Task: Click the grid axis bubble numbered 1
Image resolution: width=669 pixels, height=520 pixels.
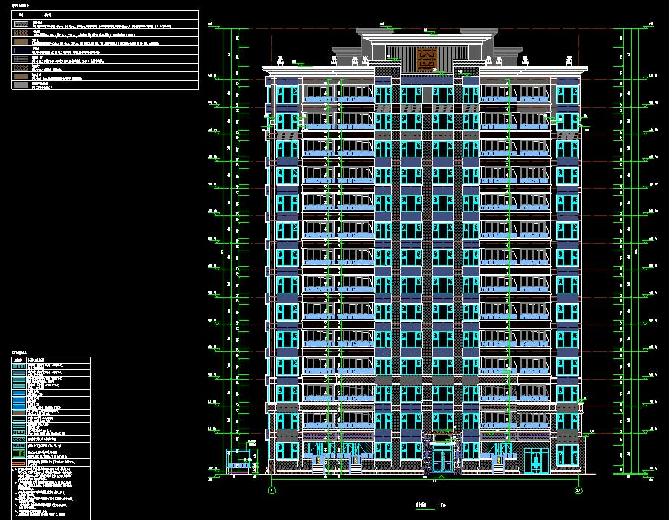Action: pyautogui.click(x=272, y=490)
